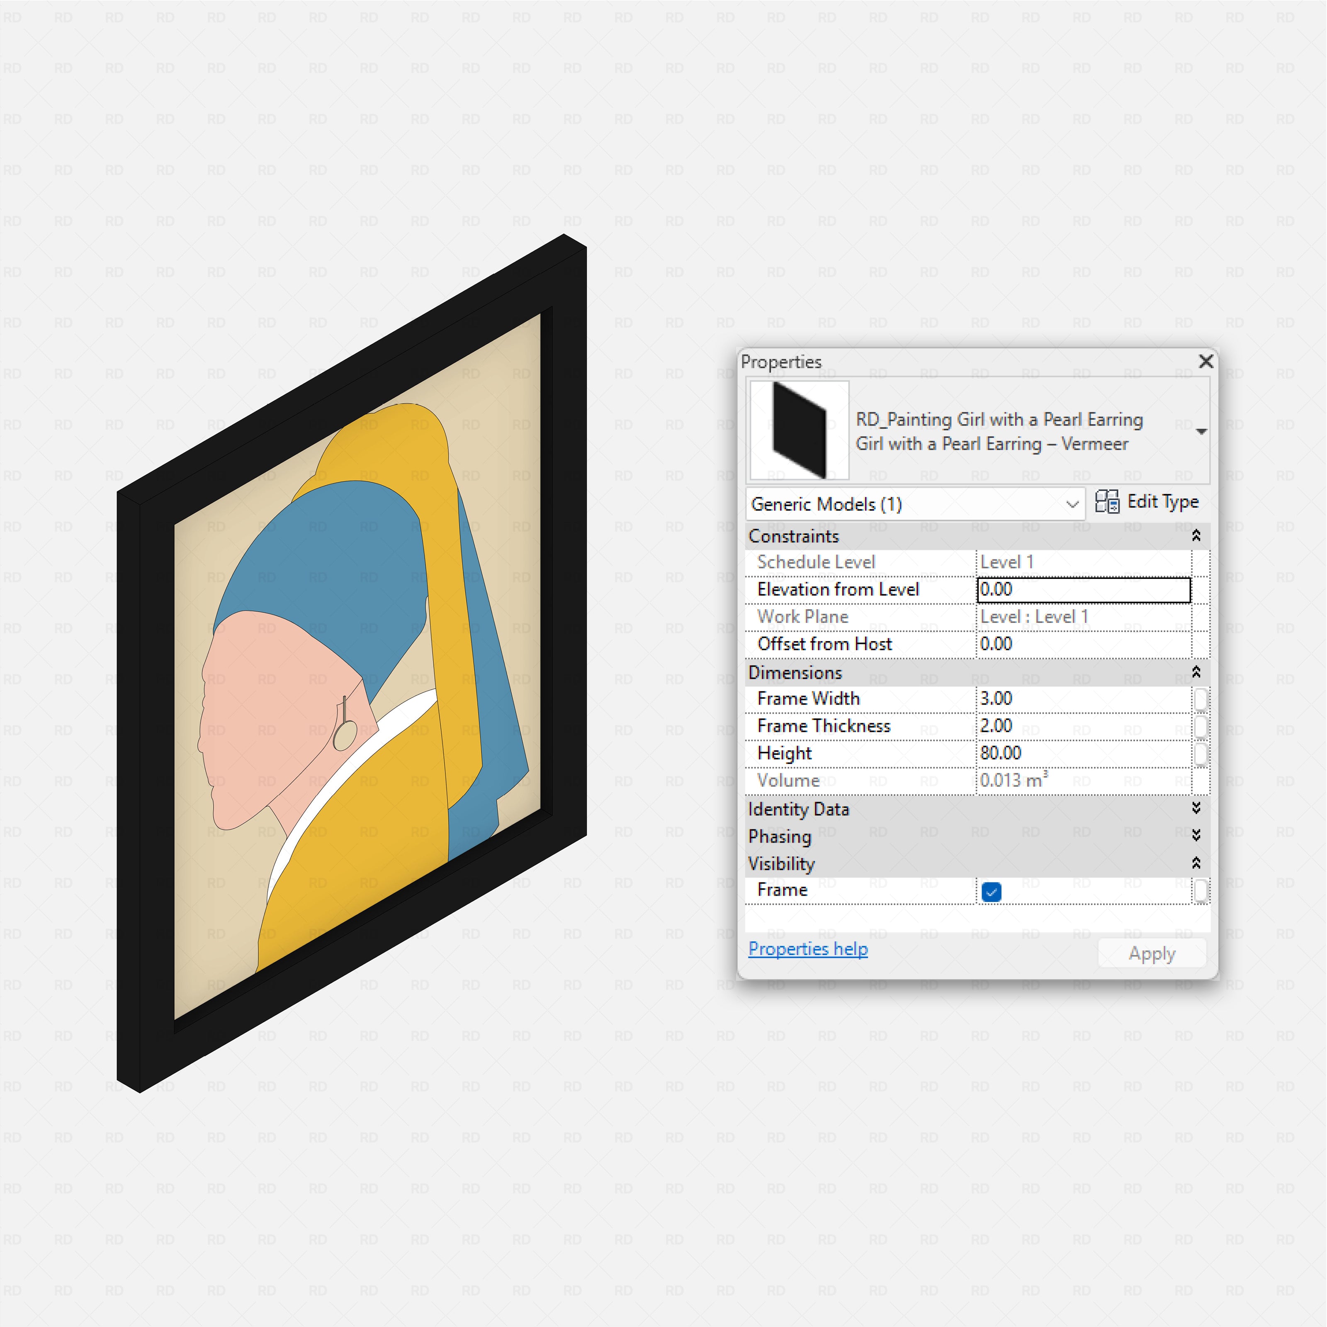Click the associate parameter button beside Frame Thickness

coord(1201,726)
